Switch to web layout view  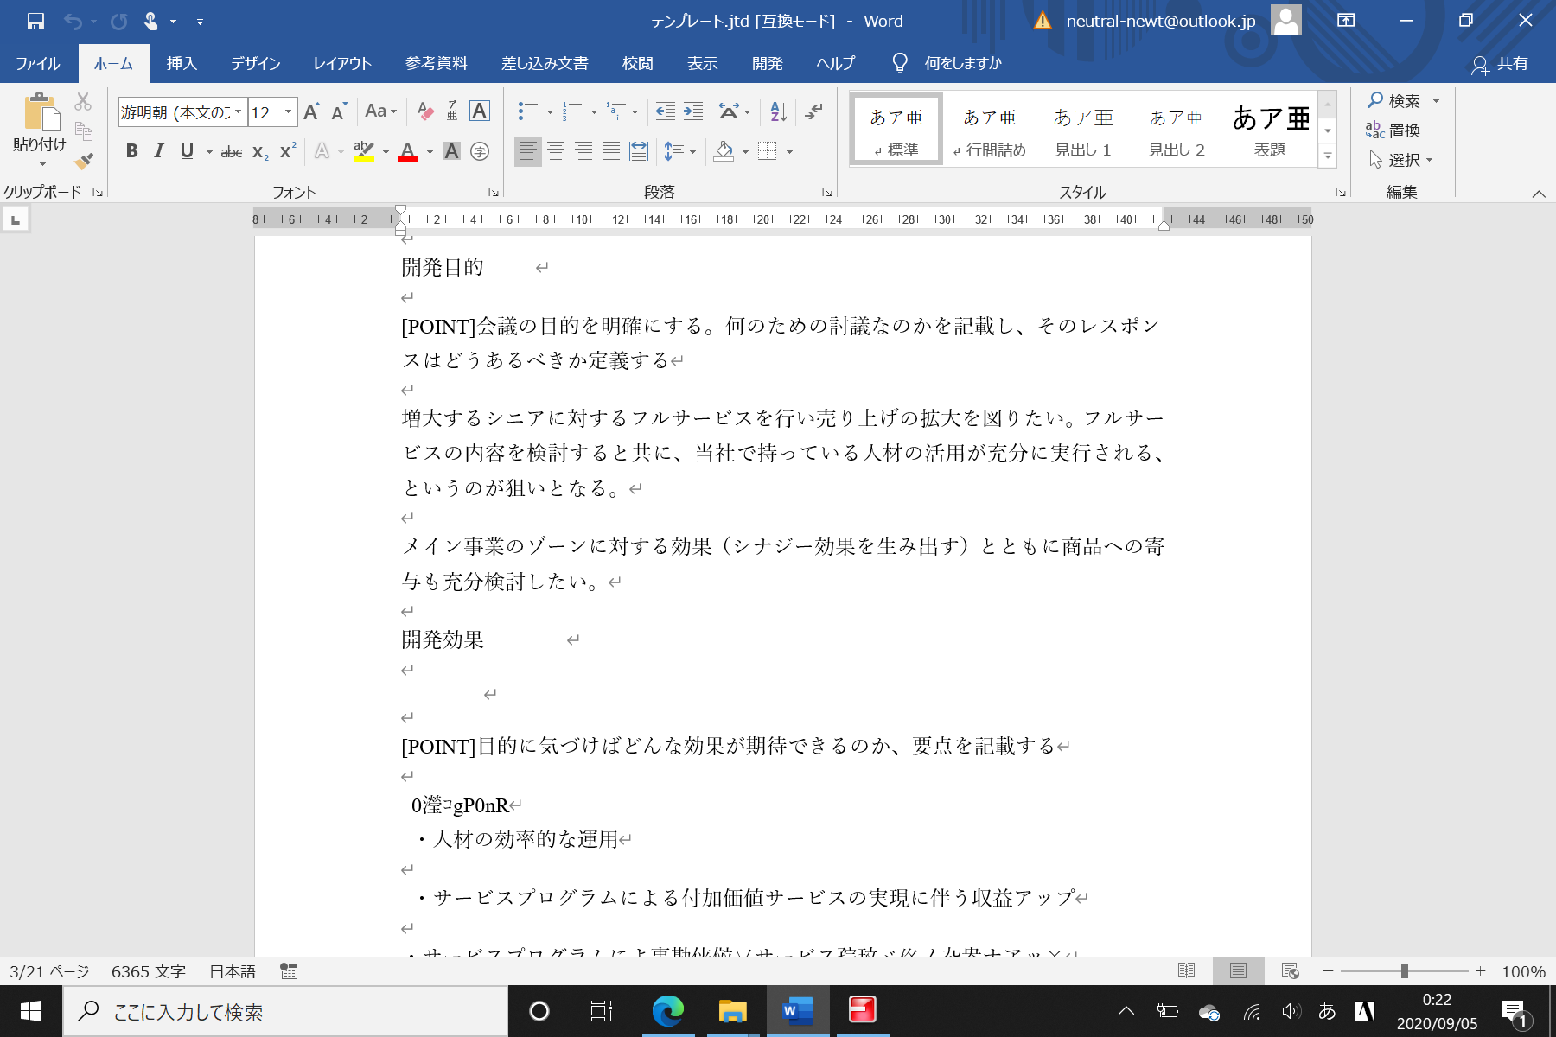click(1290, 971)
